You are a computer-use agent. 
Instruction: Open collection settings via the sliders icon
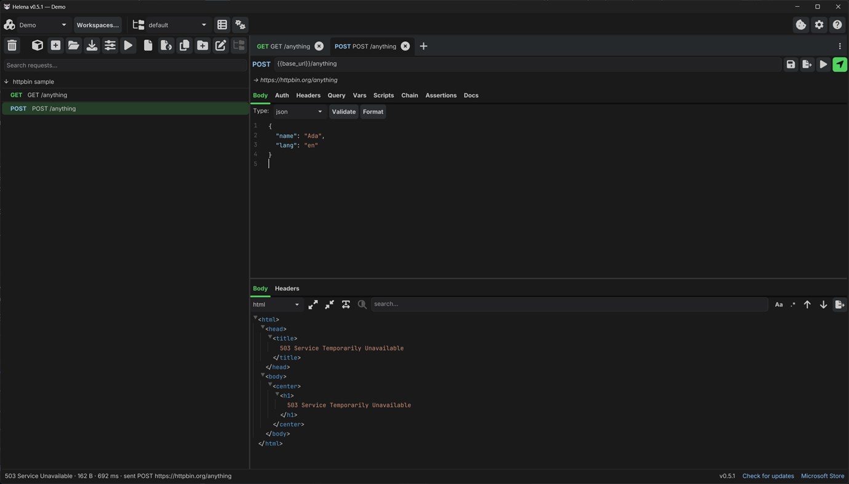110,46
